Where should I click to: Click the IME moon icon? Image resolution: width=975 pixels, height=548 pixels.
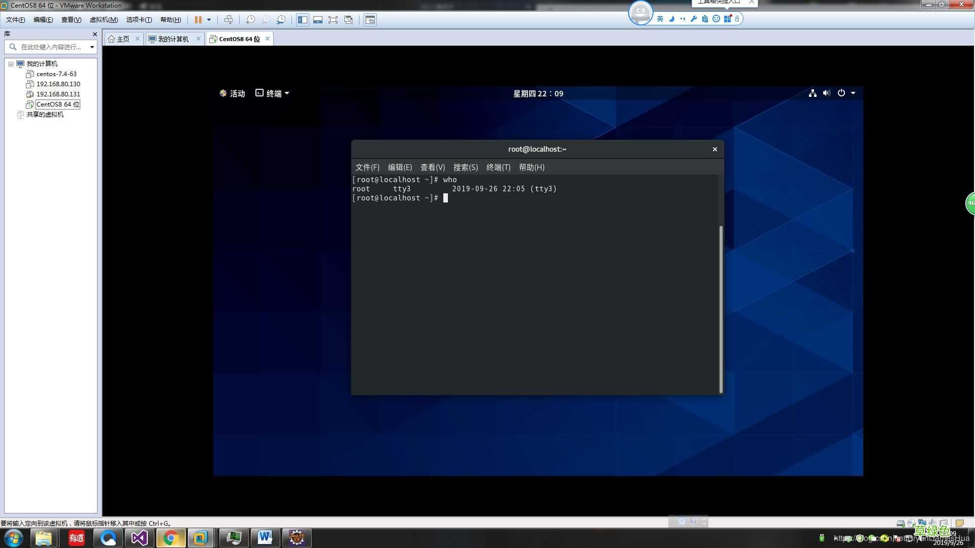pyautogui.click(x=671, y=19)
